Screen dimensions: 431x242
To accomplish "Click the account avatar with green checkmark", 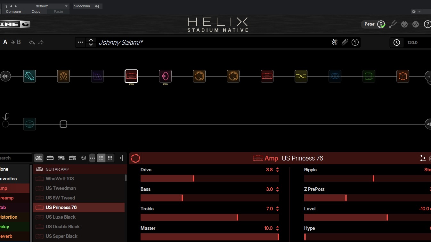I will click(x=381, y=24).
